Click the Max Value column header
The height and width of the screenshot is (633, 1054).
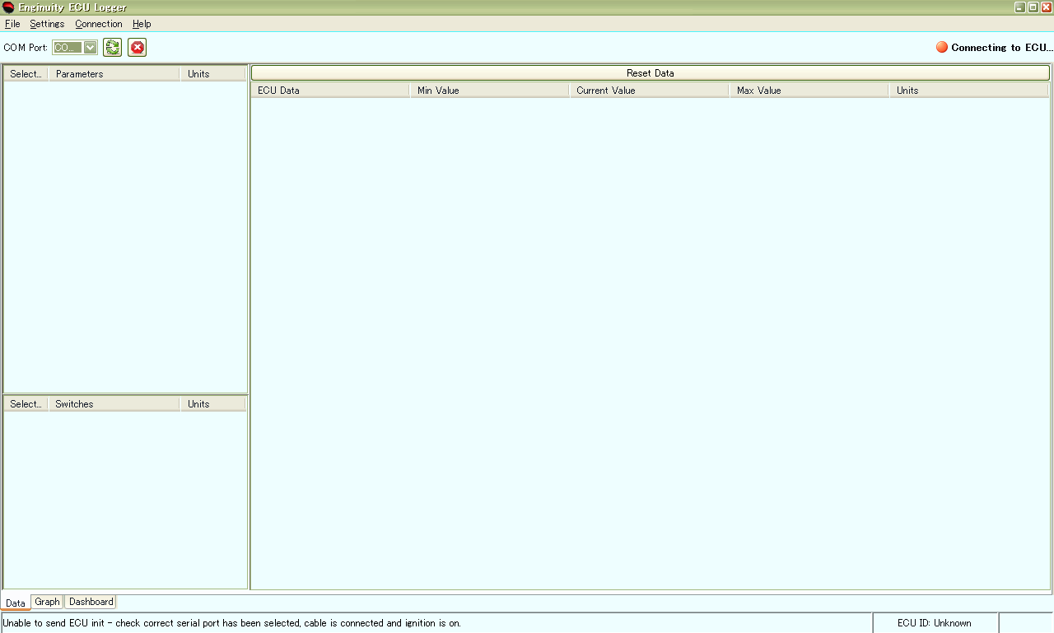pos(809,91)
